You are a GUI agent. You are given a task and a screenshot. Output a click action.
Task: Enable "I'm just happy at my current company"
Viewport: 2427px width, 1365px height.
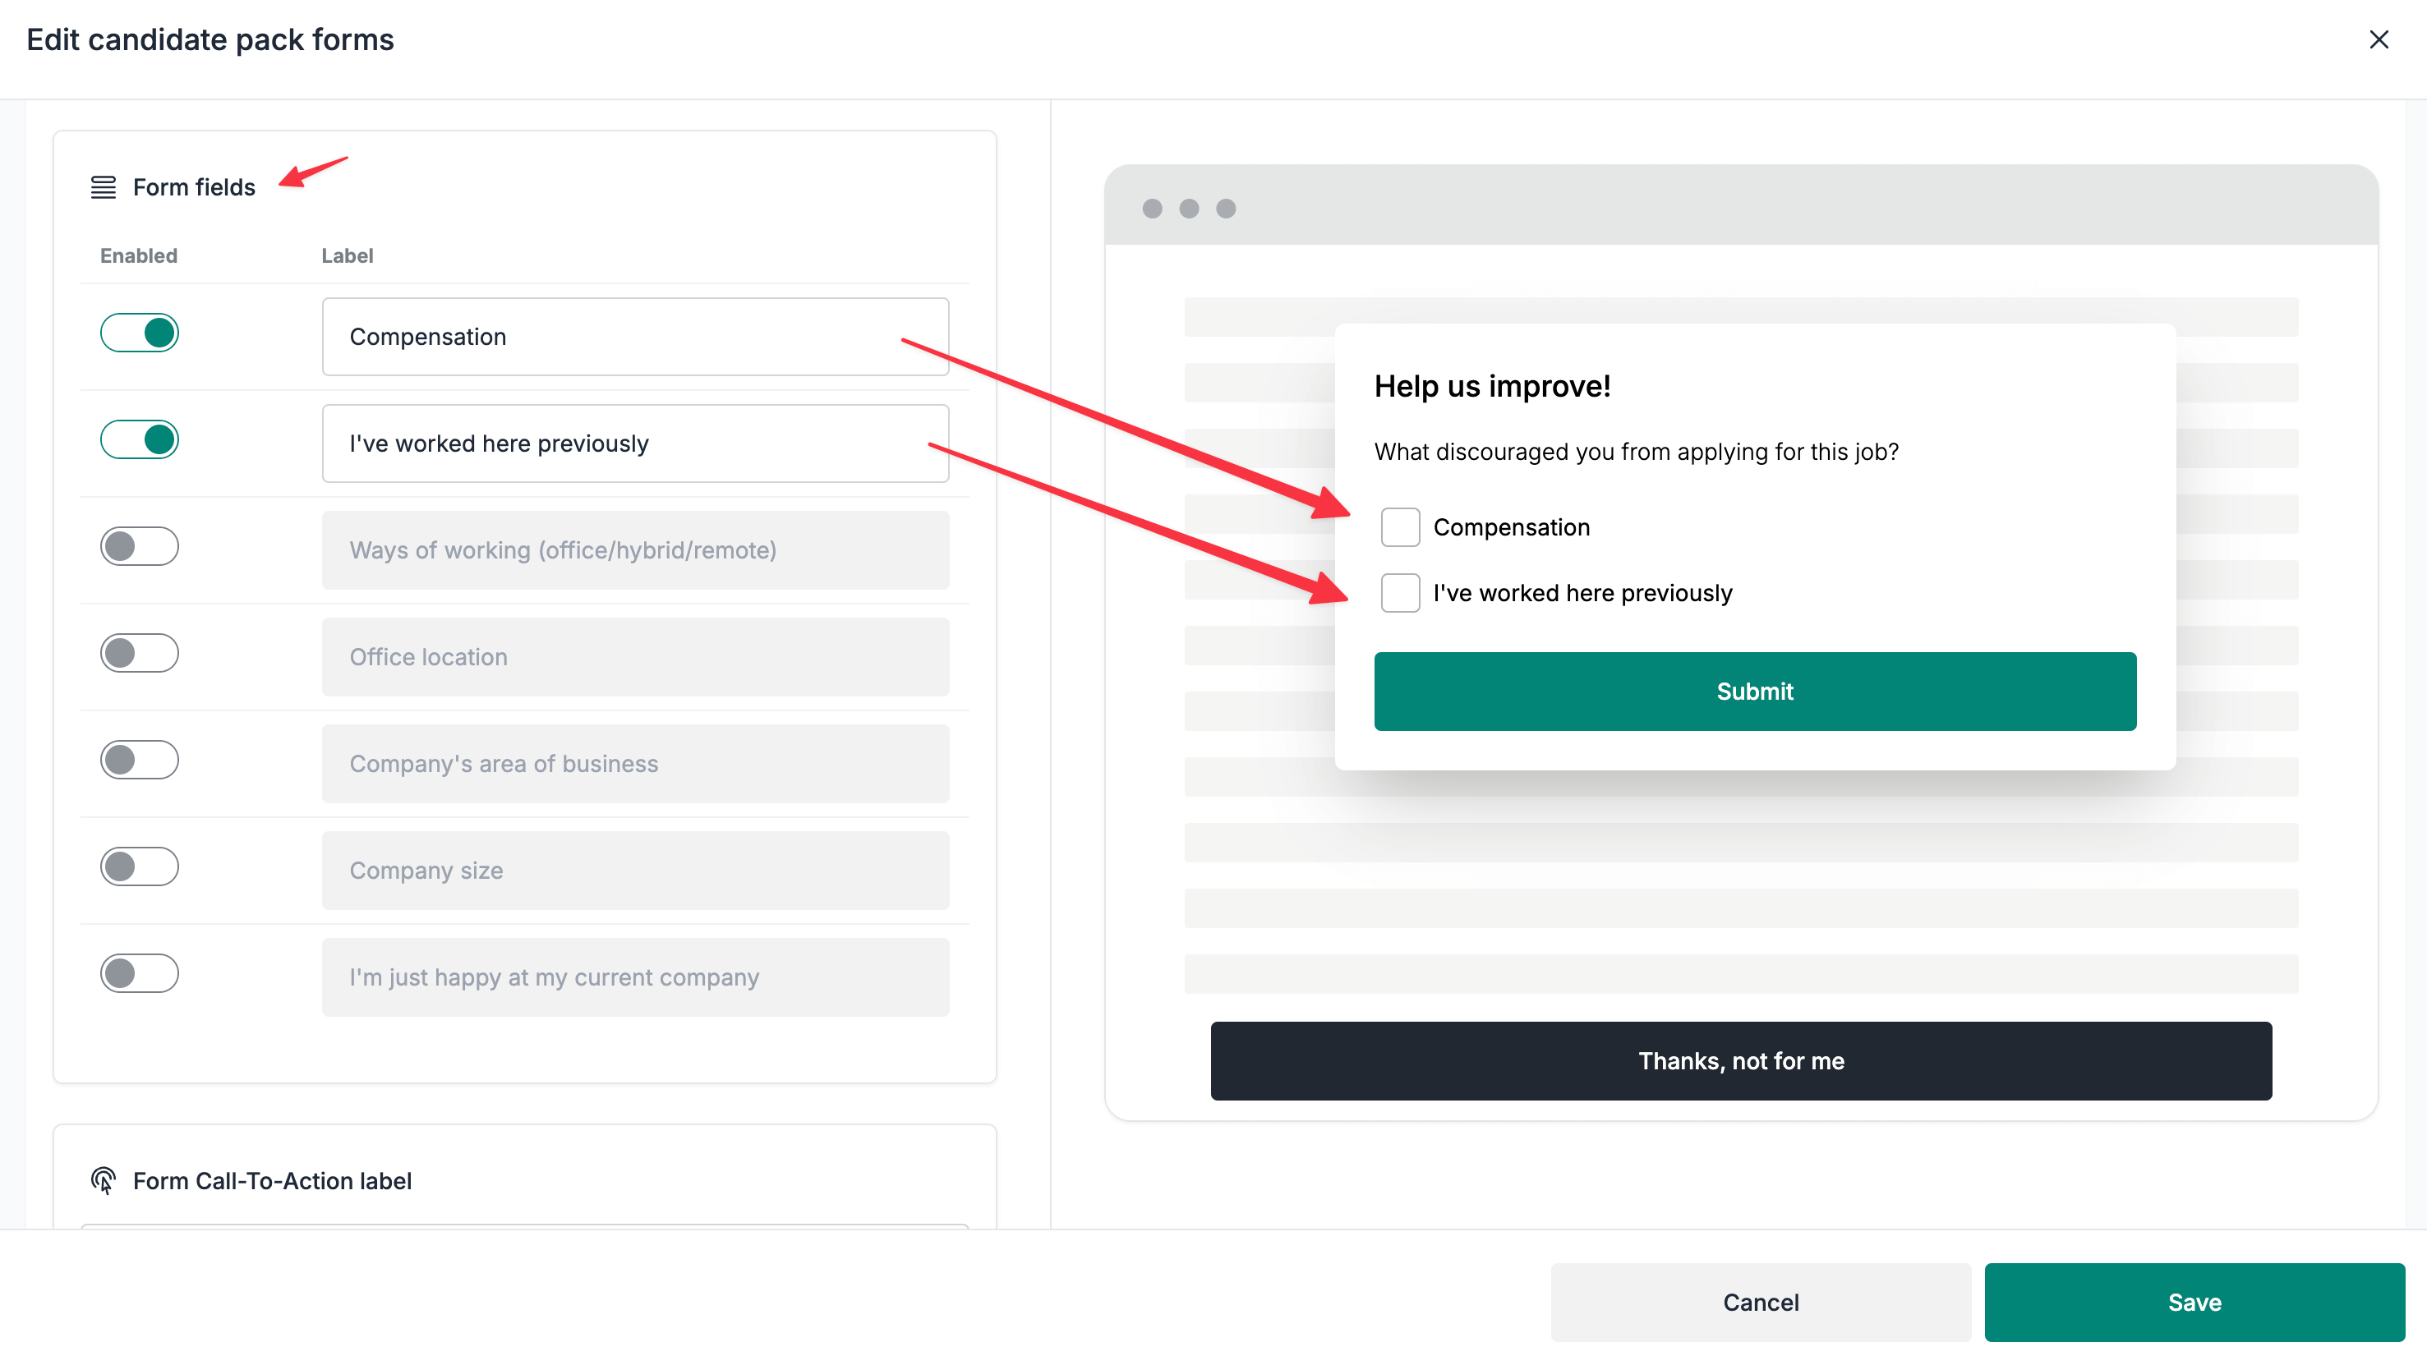tap(139, 973)
